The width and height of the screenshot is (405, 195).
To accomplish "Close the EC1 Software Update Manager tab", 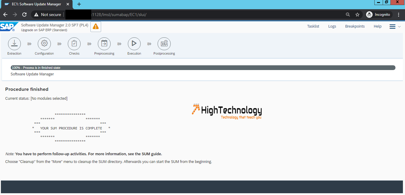I will [x=67, y=4].
